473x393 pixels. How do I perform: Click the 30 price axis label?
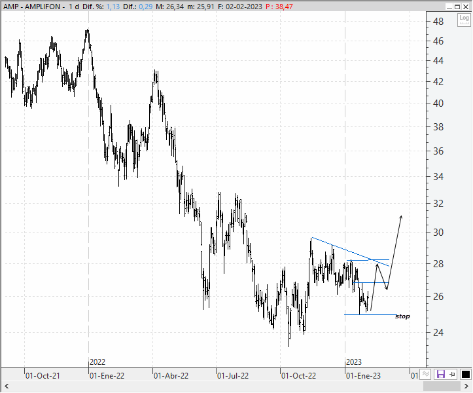[x=438, y=233]
